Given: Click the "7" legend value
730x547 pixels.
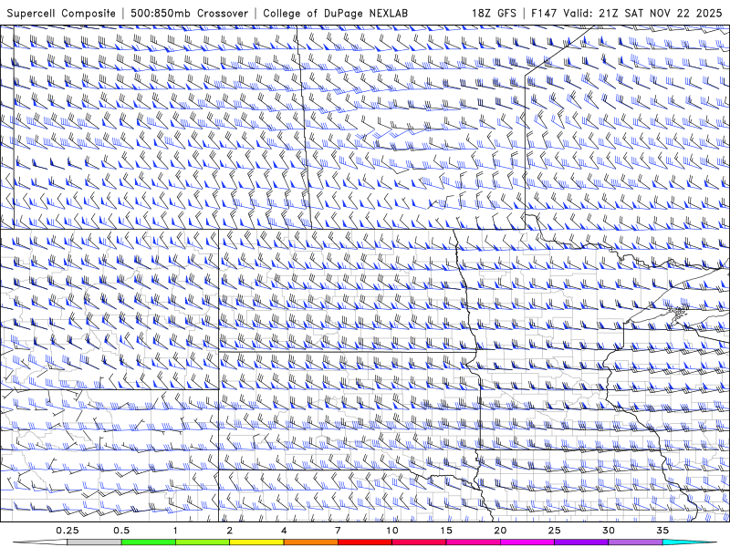Looking at the screenshot, I should [x=338, y=531].
